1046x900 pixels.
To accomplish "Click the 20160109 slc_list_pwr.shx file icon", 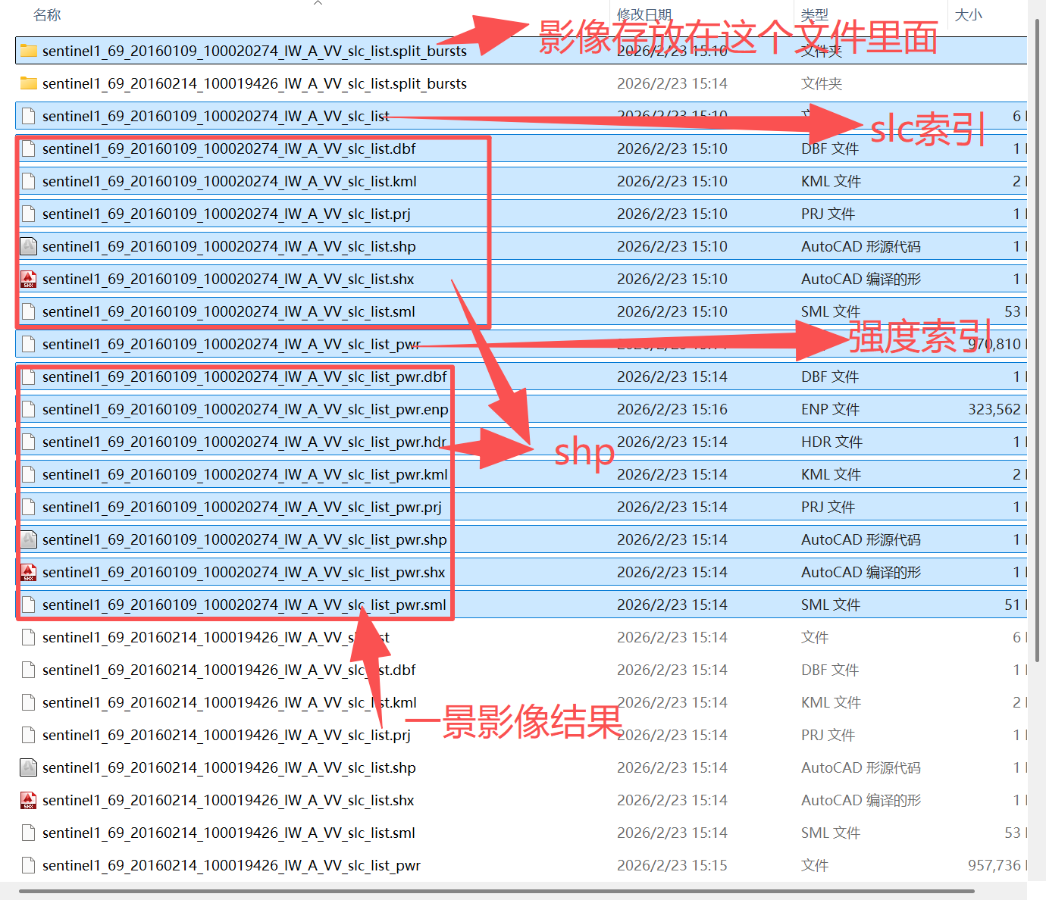I will (x=29, y=572).
